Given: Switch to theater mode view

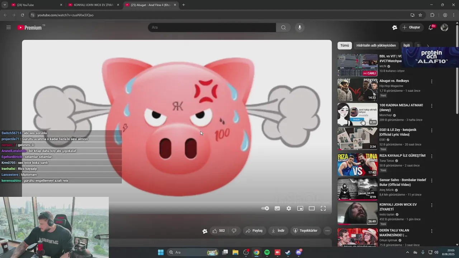Looking at the screenshot, I should [312, 208].
